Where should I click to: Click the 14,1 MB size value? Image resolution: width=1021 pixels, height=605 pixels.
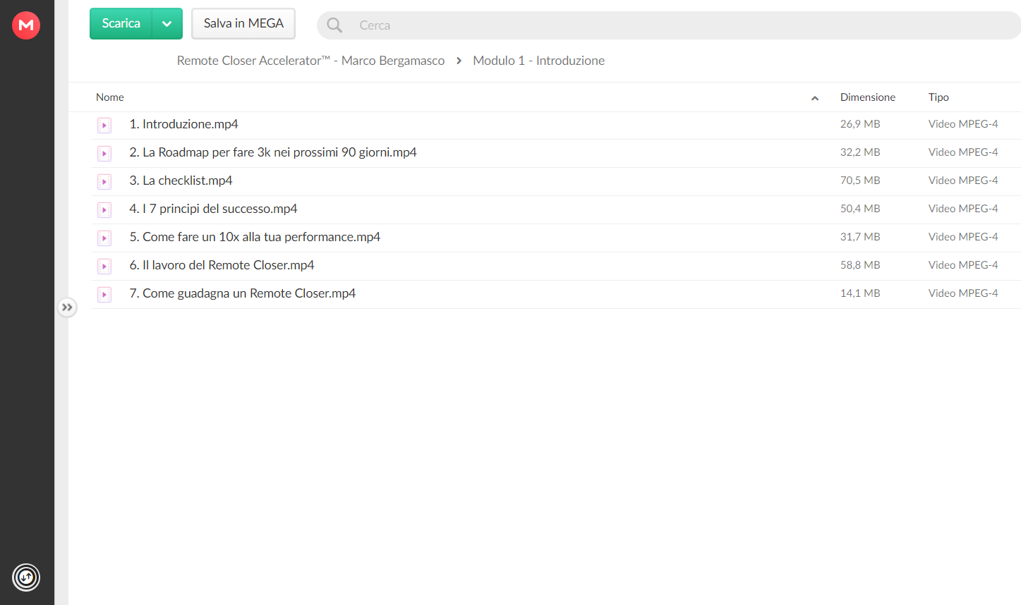[860, 293]
